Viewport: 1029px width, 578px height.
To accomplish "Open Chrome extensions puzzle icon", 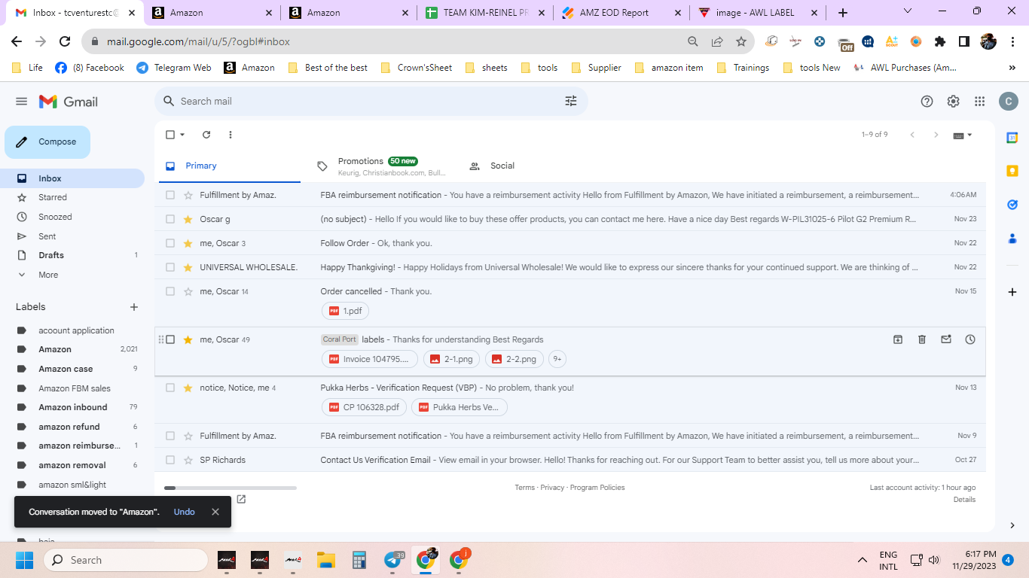I will [939, 41].
